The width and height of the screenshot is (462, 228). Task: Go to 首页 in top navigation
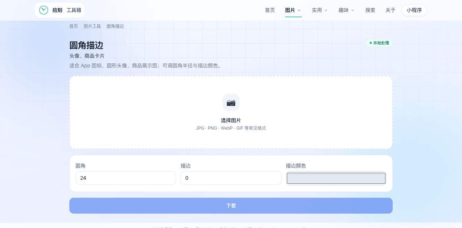point(270,10)
